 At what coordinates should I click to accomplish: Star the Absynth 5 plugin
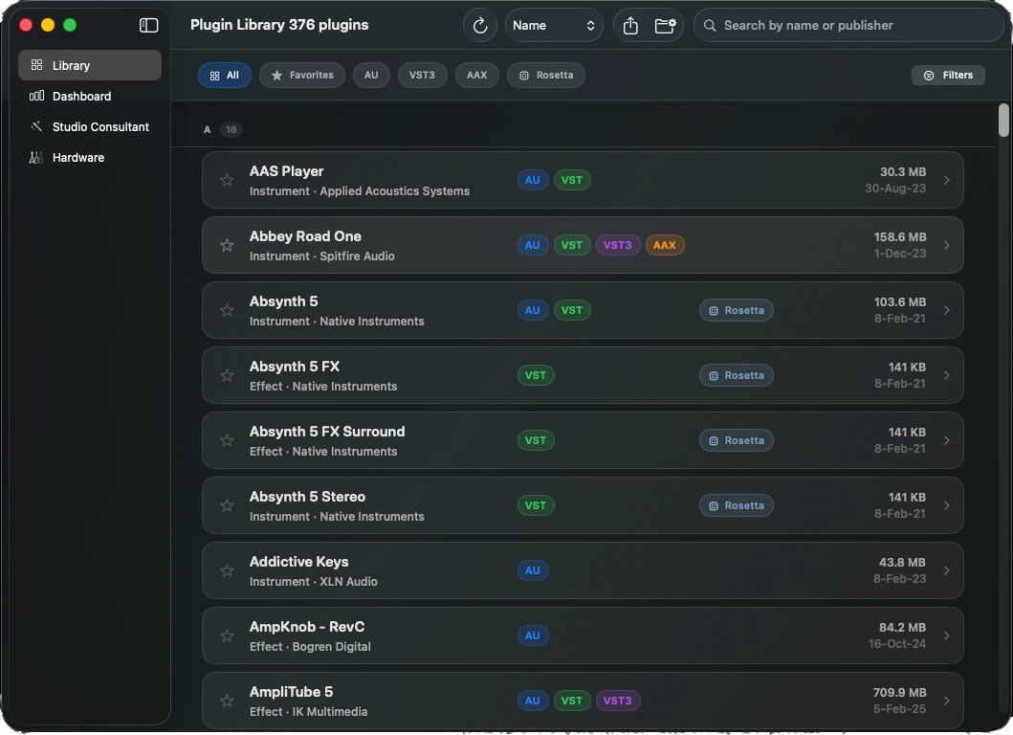pyautogui.click(x=227, y=310)
